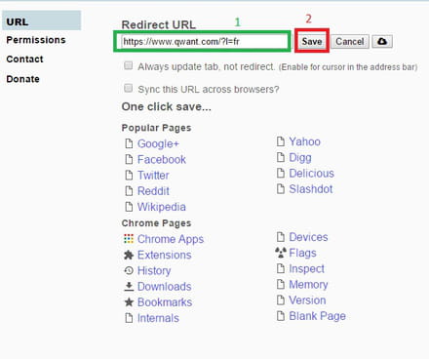Viewport: 429px width, 359px height.
Task: Click the History clock icon
Action: (129, 270)
